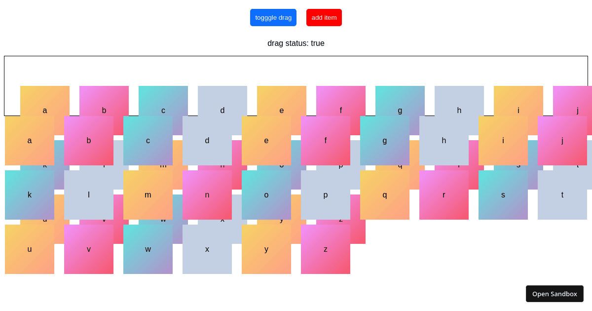
Task: Click the teal tile 'c'
Action: (148, 141)
